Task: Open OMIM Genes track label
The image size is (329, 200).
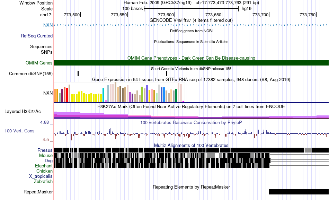Action: click(39, 63)
